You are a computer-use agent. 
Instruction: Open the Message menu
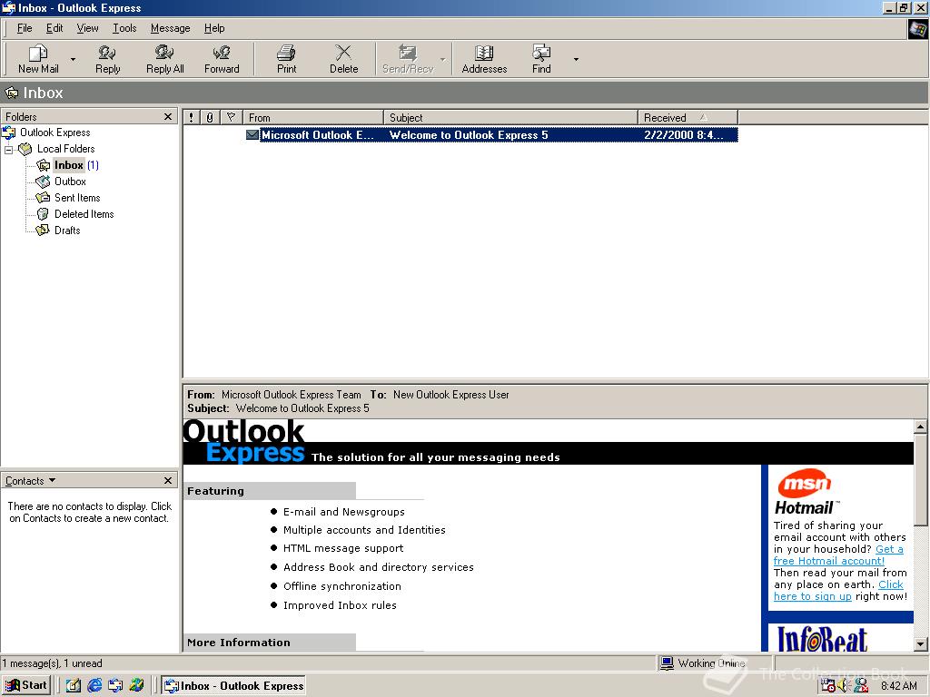coord(170,28)
